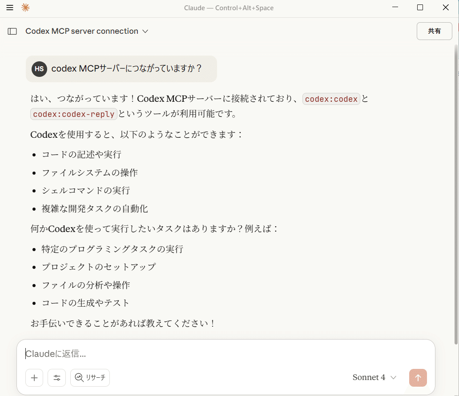459x396 pixels.
Task: Open the tools sliders icon
Action: [56, 377]
